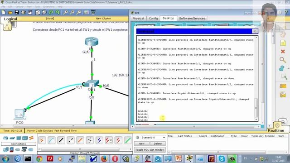Open the drawing palette icon
The image size is (290, 163).
point(87,12)
